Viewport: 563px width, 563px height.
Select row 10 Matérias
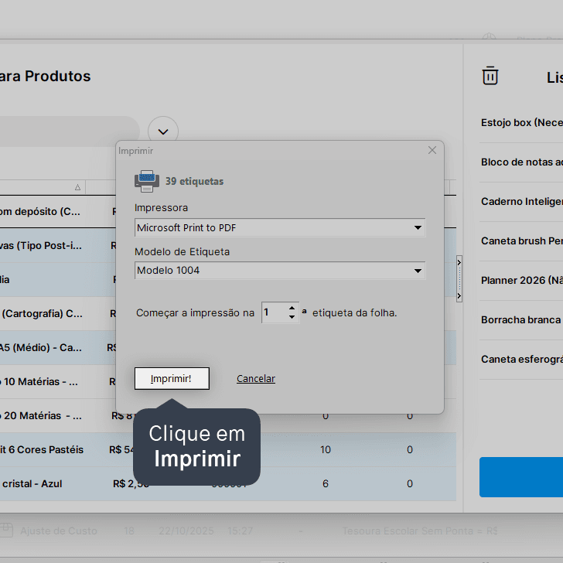point(57,382)
